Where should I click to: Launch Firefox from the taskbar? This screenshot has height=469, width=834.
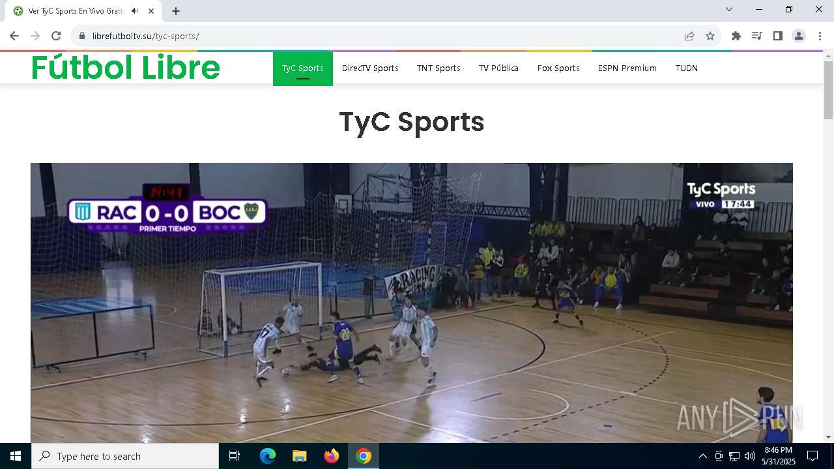(x=332, y=456)
